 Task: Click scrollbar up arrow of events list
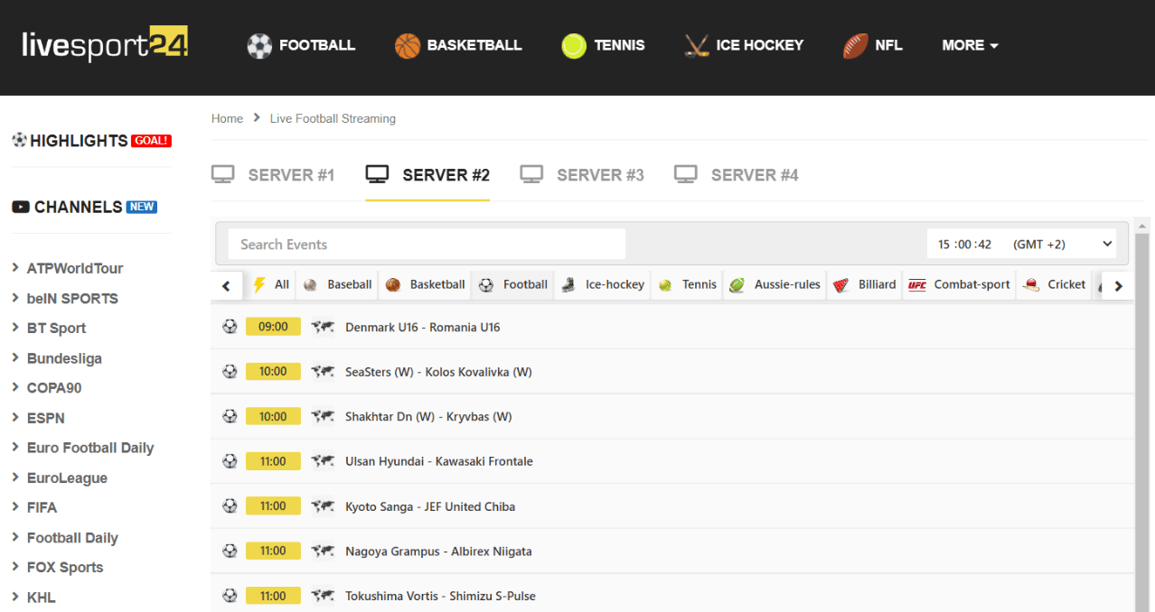pos(1141,226)
